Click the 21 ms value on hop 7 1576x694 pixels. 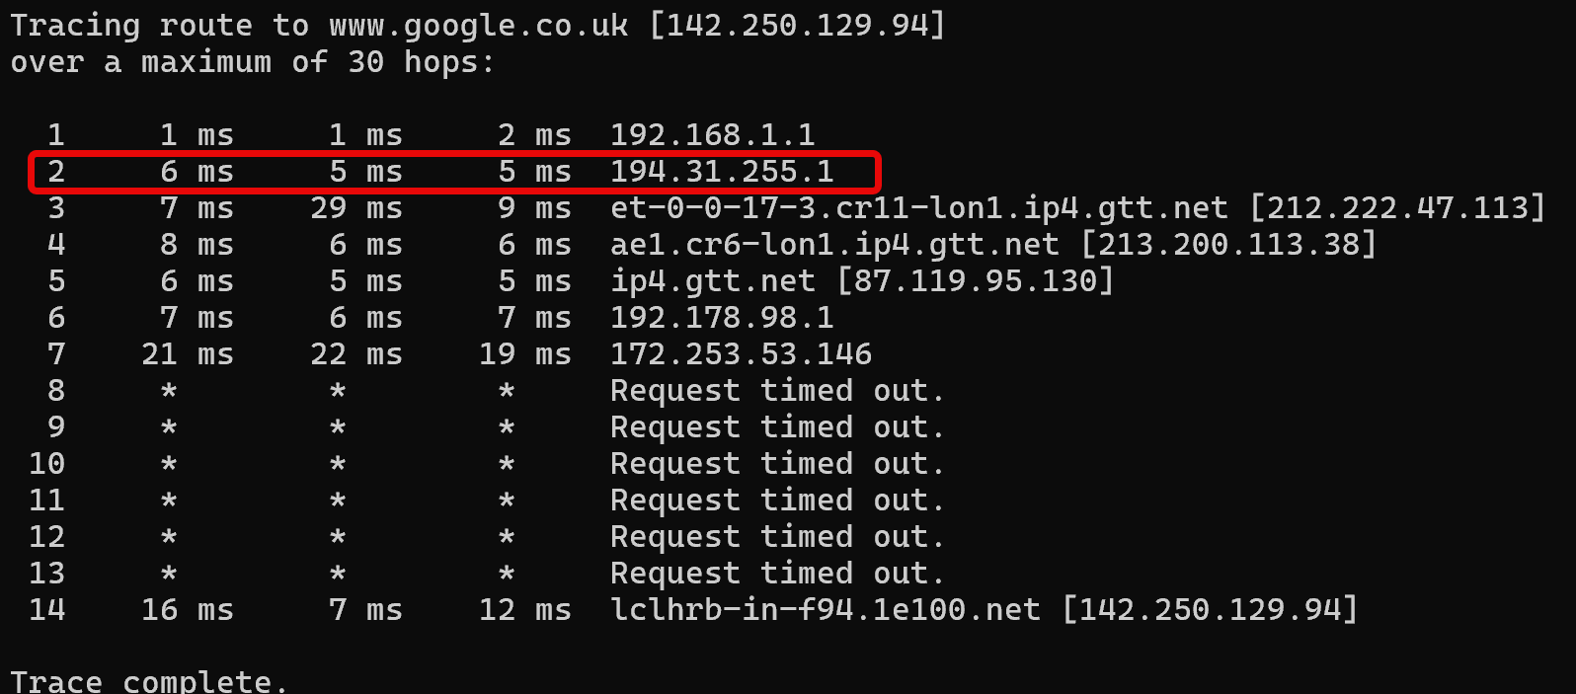[188, 353]
